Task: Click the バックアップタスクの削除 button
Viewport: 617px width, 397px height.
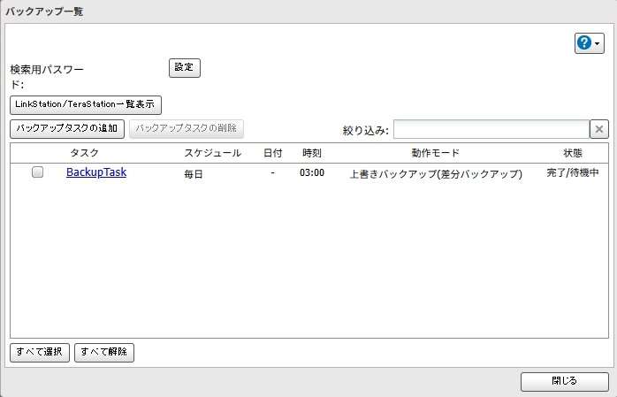Action: (x=187, y=129)
